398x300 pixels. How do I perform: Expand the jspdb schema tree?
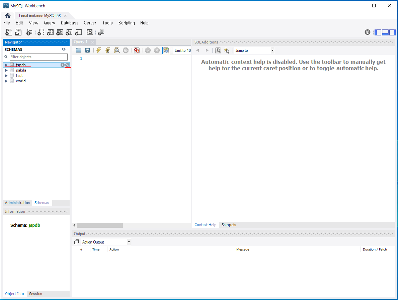(6, 65)
